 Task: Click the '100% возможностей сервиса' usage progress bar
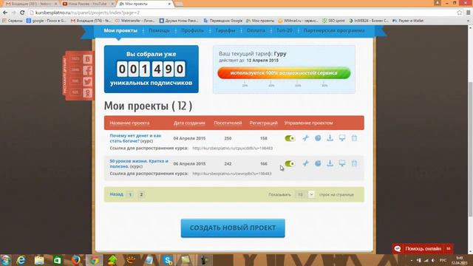coord(284,73)
